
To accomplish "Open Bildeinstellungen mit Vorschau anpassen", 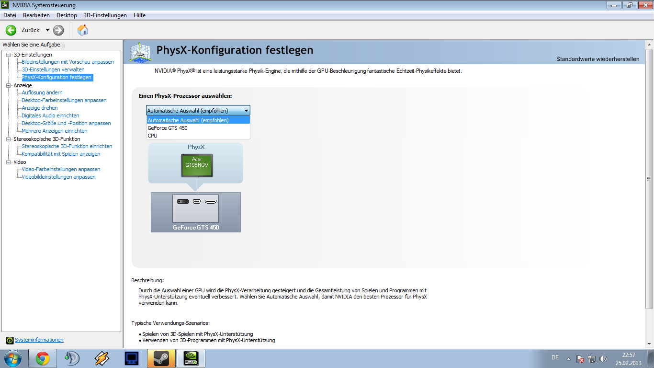I will click(68, 62).
